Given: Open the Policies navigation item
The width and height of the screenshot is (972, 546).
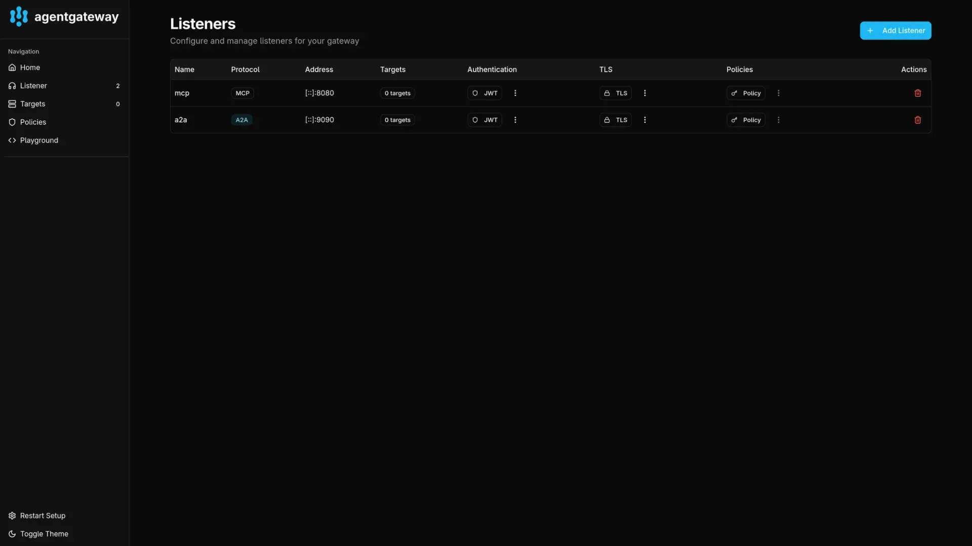Looking at the screenshot, I should (65, 122).
